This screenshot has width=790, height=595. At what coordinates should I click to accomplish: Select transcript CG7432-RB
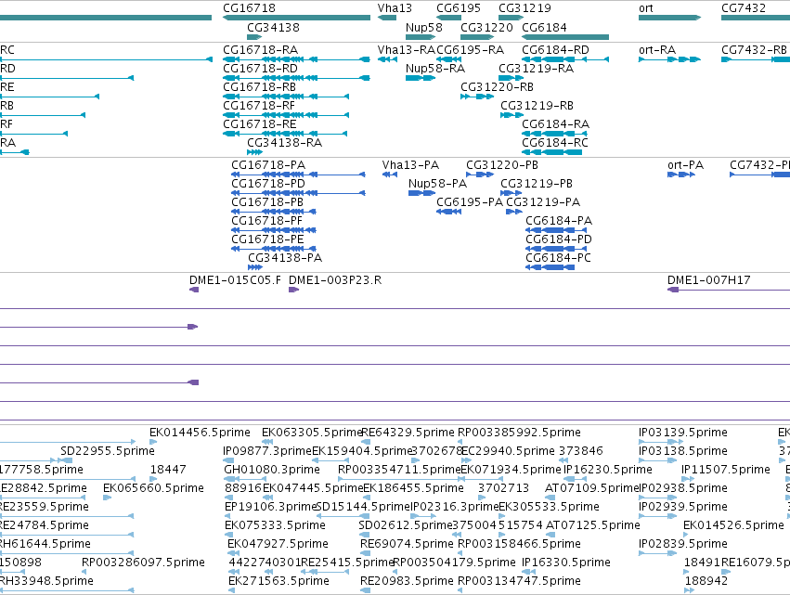click(x=754, y=50)
